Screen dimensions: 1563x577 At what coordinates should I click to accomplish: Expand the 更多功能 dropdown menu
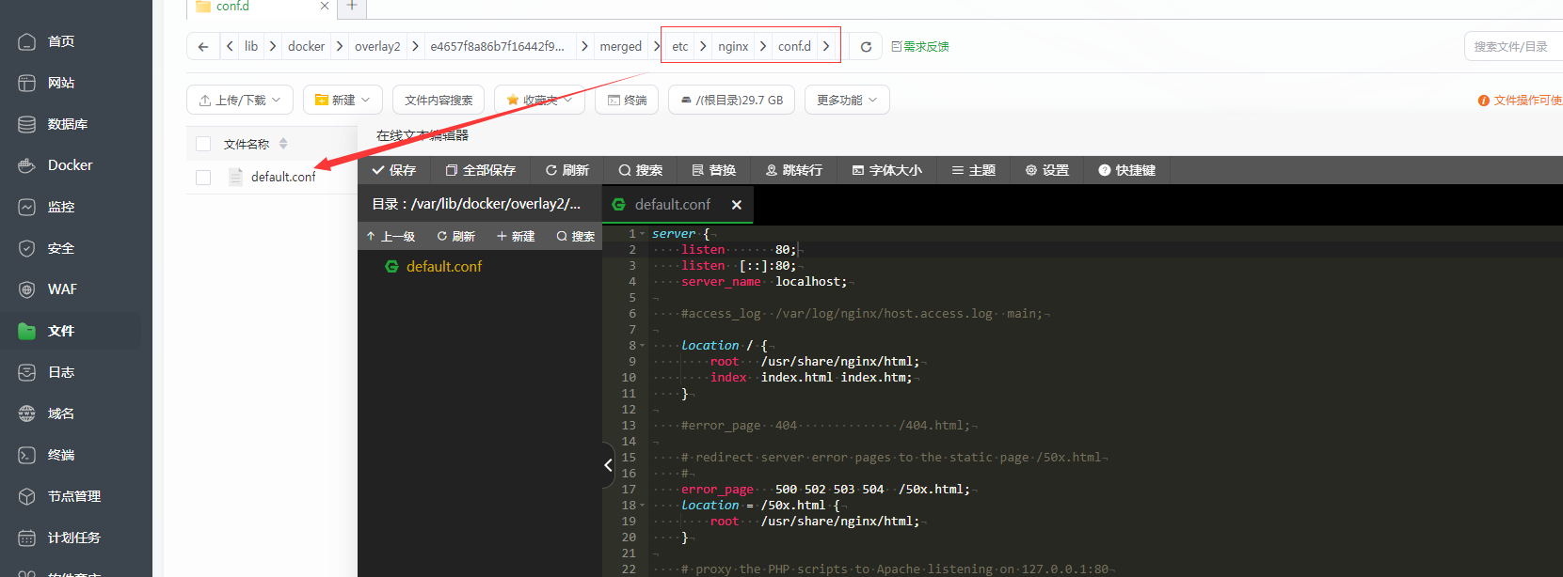846,100
